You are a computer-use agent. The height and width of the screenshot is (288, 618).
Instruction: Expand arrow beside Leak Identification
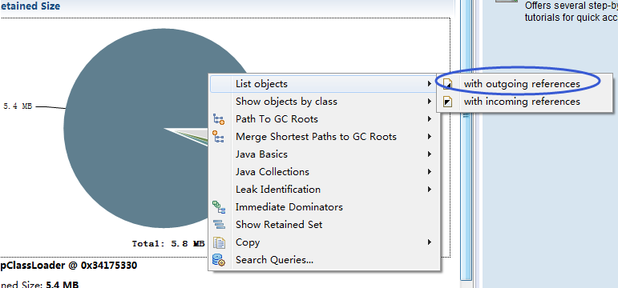coord(430,190)
